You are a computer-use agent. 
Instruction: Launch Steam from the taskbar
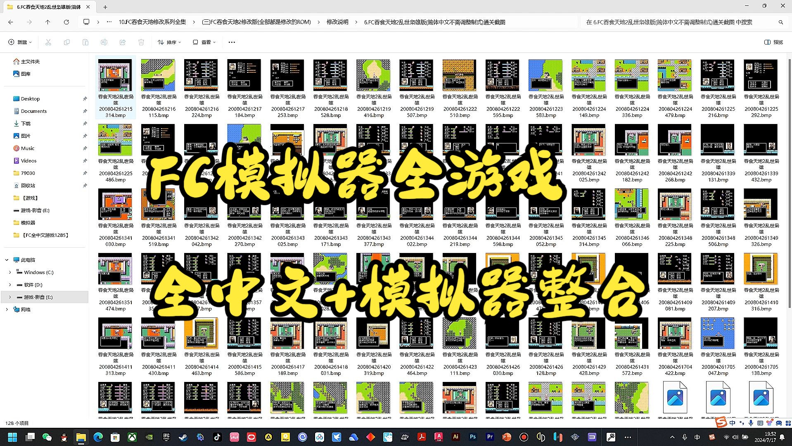[x=183, y=437]
